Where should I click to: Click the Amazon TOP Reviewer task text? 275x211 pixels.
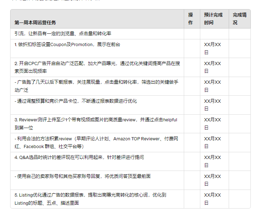pyautogui.click(x=96, y=142)
